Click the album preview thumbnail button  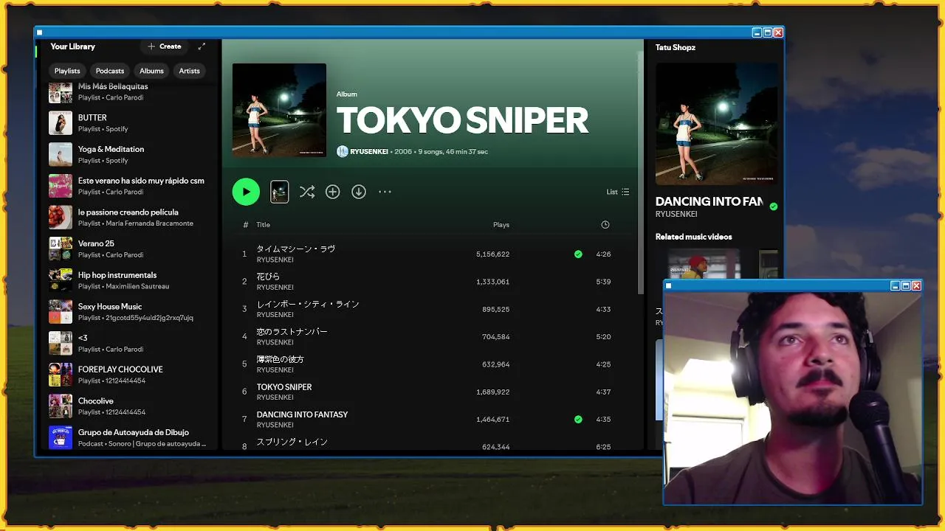point(279,192)
